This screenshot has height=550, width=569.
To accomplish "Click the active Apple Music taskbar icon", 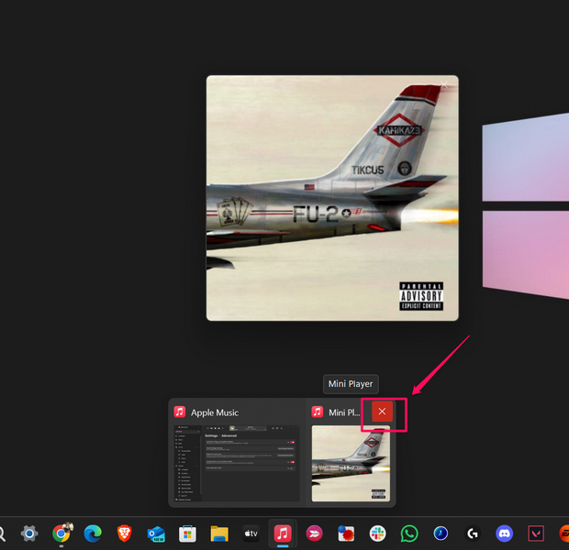I will pyautogui.click(x=283, y=533).
